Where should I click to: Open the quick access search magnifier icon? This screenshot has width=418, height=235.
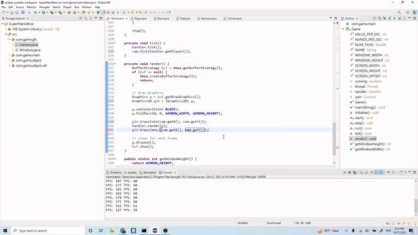[399, 12]
